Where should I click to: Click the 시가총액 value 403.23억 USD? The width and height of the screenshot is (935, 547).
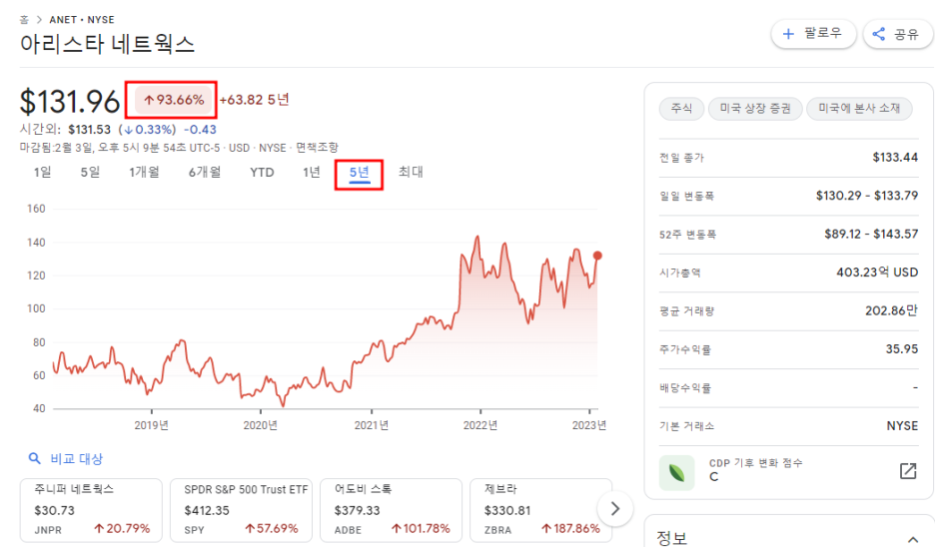[x=877, y=273]
